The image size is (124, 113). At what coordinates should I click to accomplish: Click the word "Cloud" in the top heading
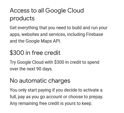pos(76,11)
